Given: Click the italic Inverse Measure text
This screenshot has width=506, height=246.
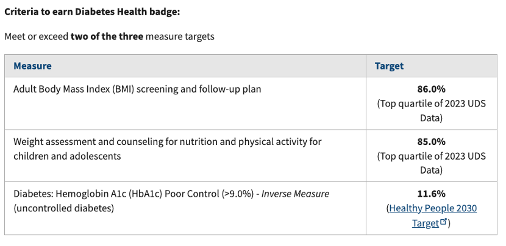Looking at the screenshot, I should (295, 194).
